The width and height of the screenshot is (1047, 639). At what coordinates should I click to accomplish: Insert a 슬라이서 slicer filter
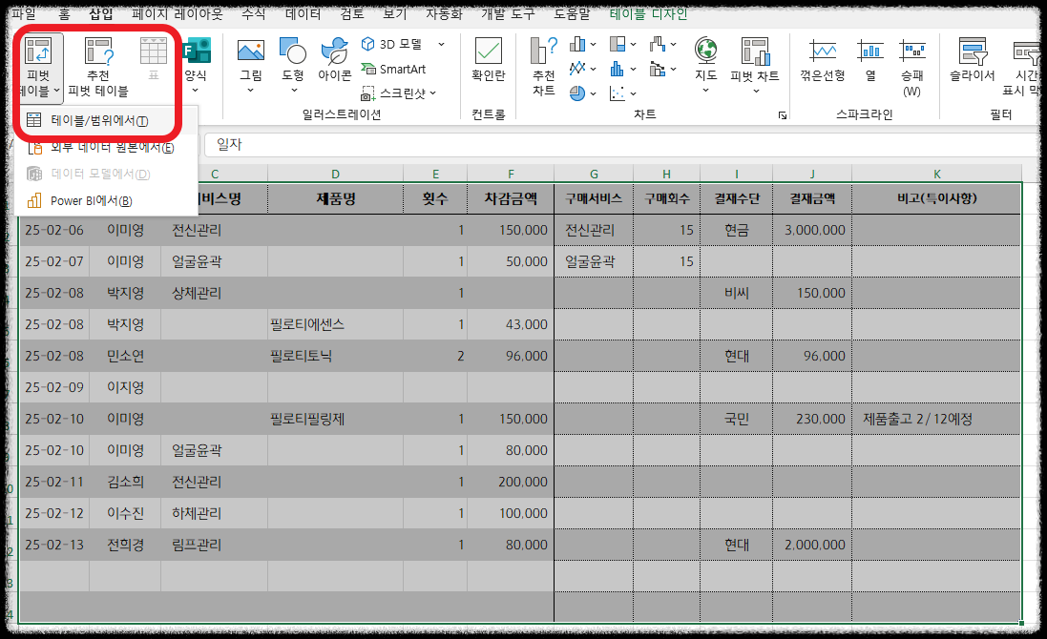pyautogui.click(x=973, y=59)
